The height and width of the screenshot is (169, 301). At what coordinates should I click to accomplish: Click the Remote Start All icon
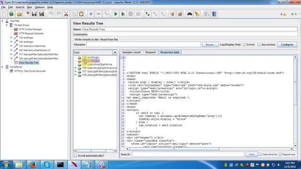pyautogui.click(x=148, y=14)
